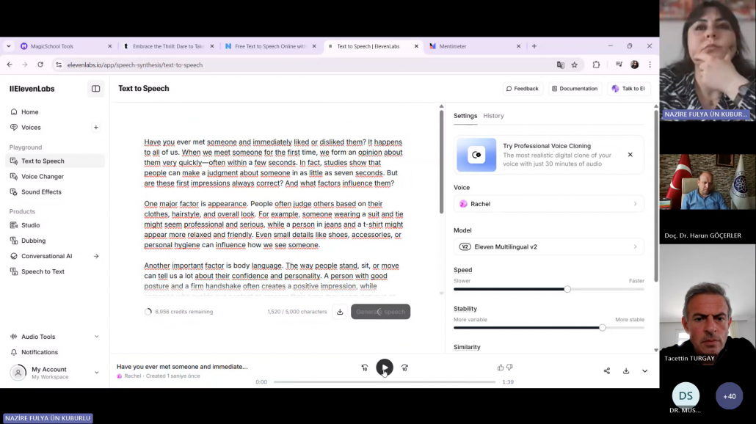Click the rewind 10 seconds icon

365,368
